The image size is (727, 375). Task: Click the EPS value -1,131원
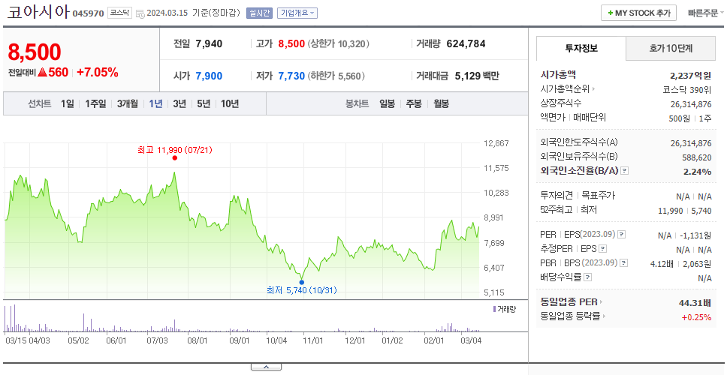point(695,235)
